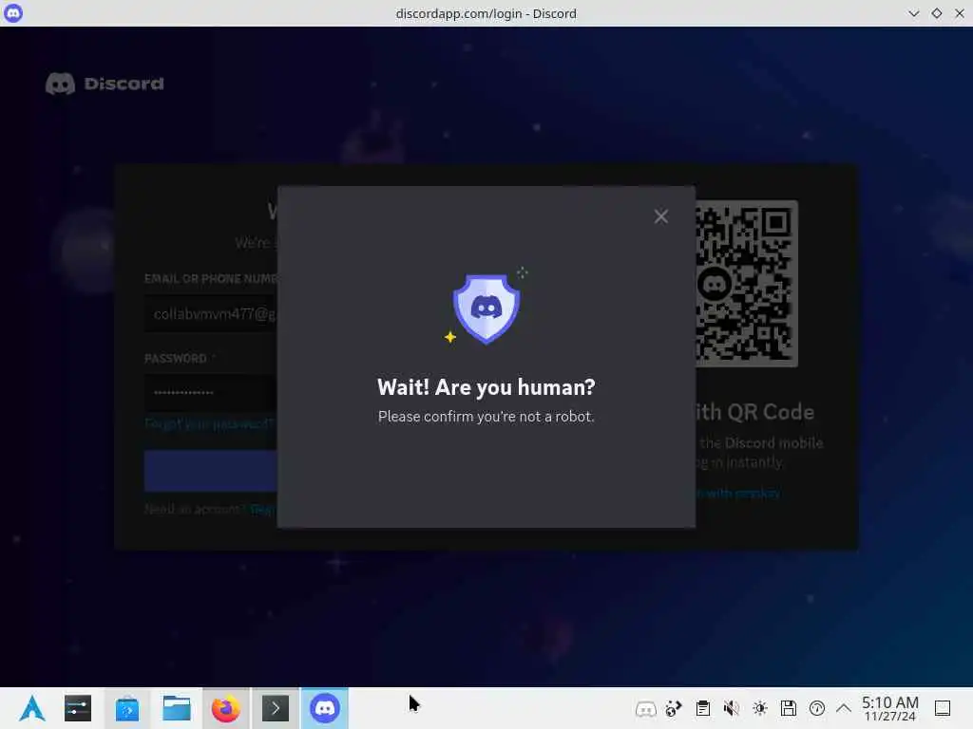Open the clipboard tray icon

point(703,708)
